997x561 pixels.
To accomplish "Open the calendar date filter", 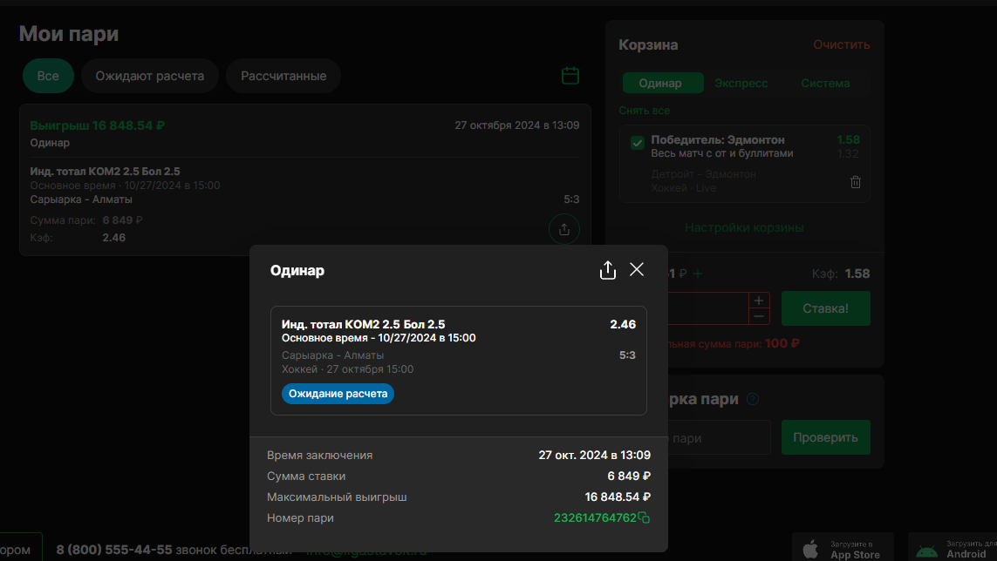I will click(570, 76).
